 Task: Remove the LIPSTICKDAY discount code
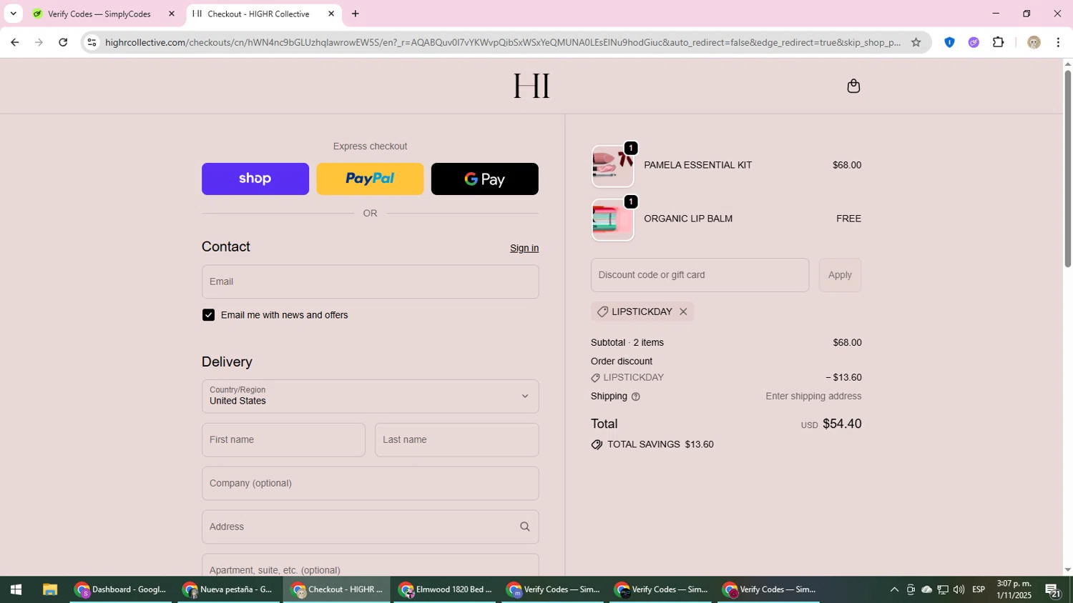tap(683, 312)
